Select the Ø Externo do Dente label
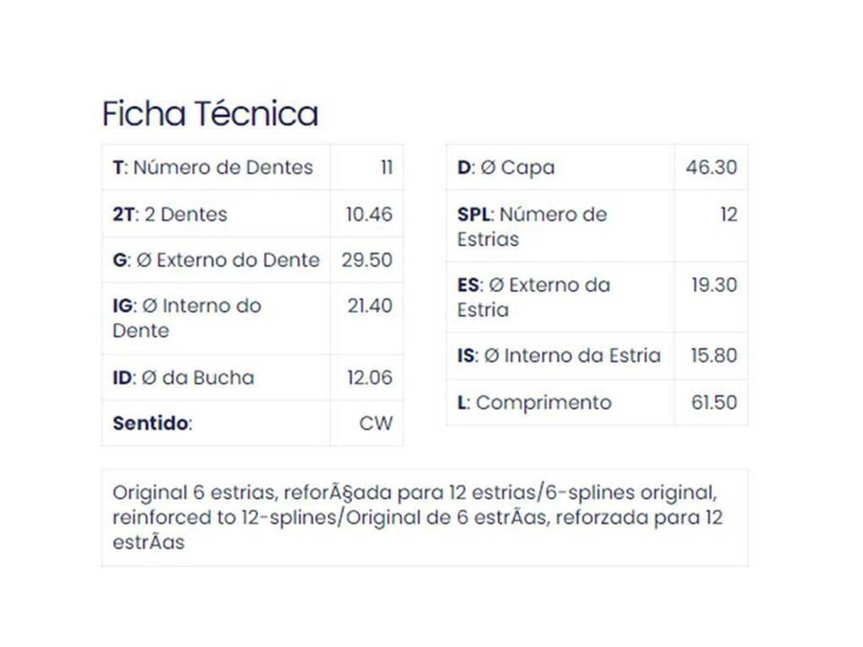Viewport: 863px width, 647px height. [217, 259]
